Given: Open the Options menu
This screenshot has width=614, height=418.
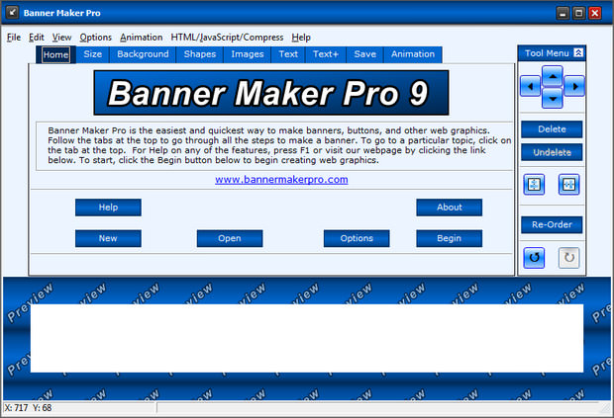Looking at the screenshot, I should [95, 38].
